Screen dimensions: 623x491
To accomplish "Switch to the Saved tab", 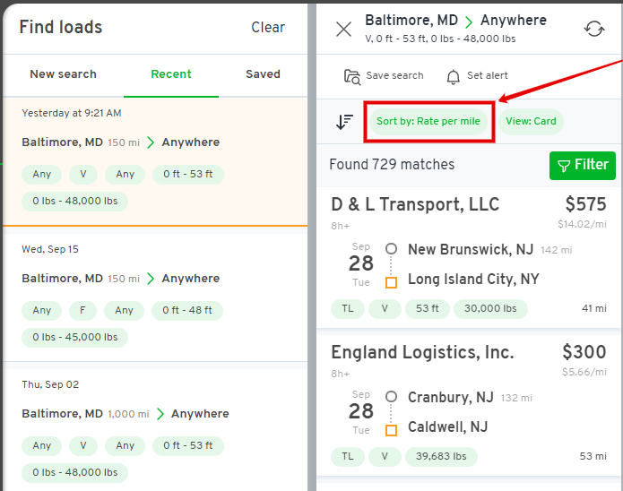I will click(x=263, y=74).
